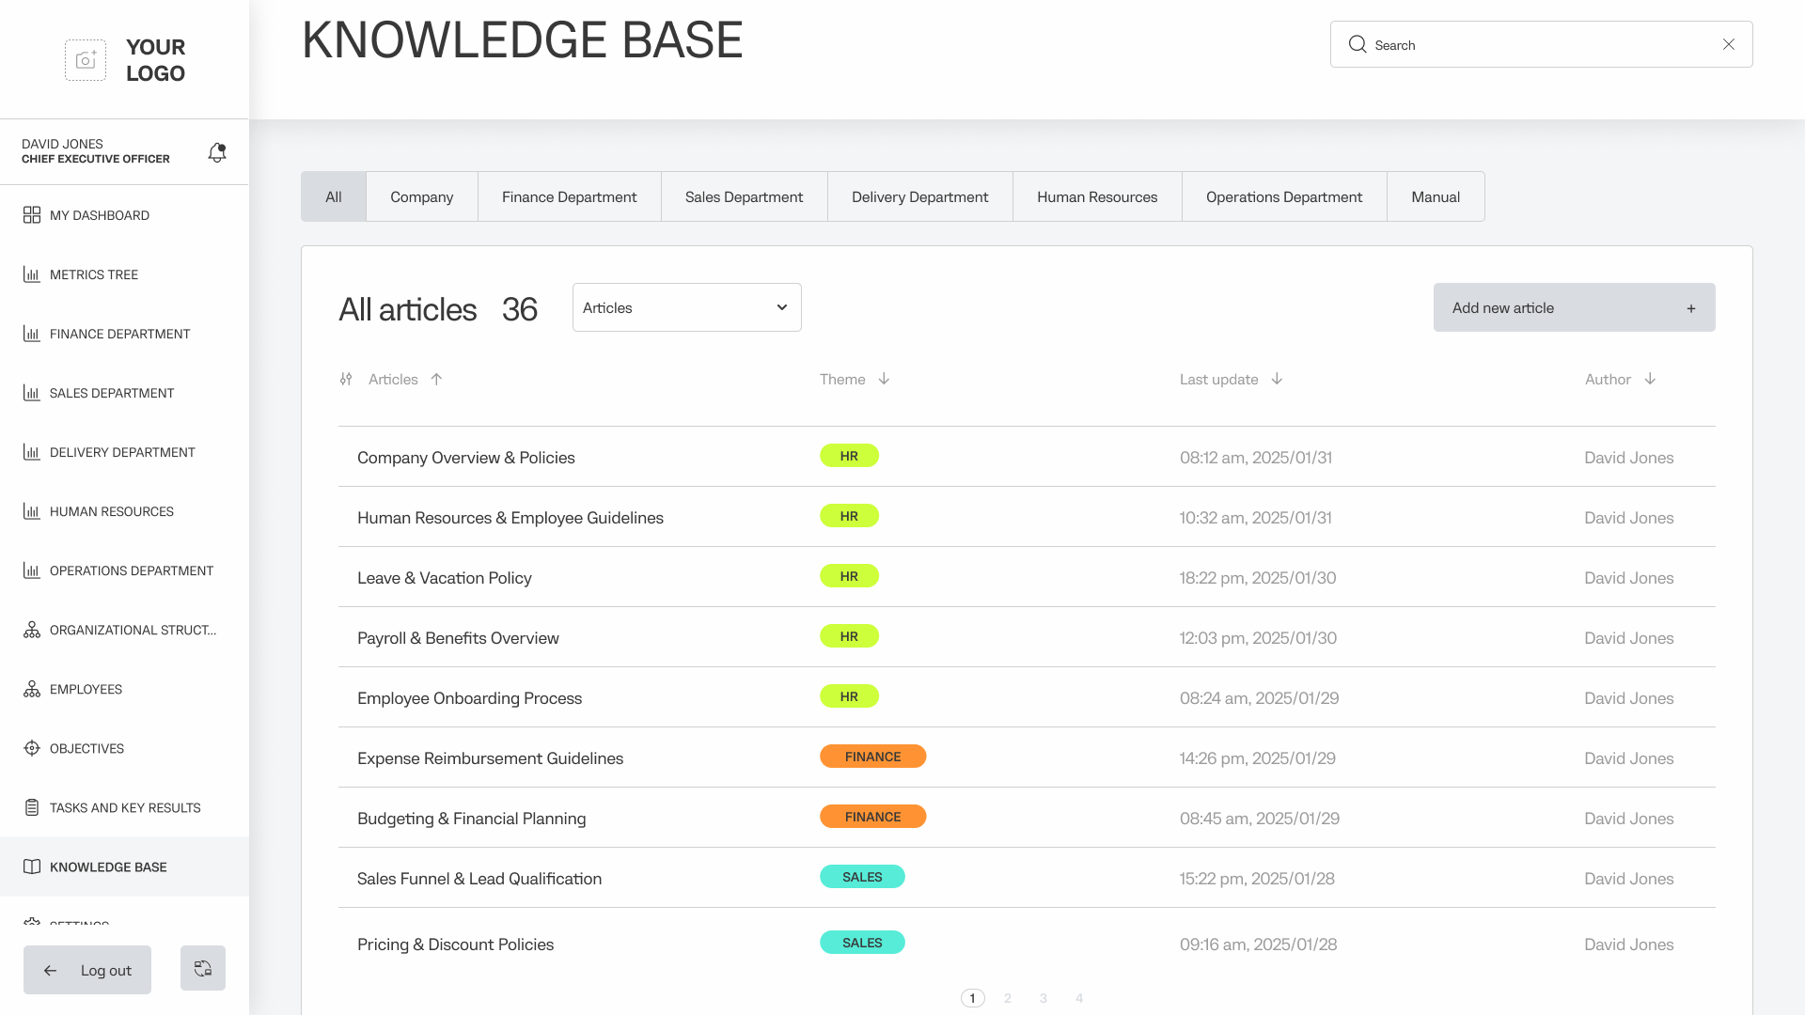Switch to Finance Department tab
This screenshot has width=1805, height=1015.
point(569,196)
